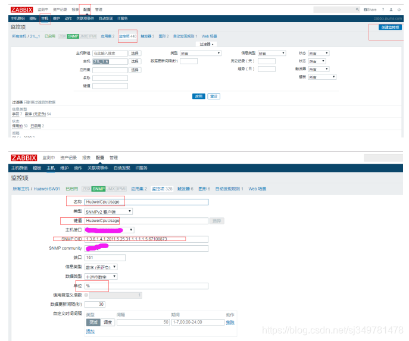Click 选择 next to the 21L_1 host field

[x=135, y=61]
